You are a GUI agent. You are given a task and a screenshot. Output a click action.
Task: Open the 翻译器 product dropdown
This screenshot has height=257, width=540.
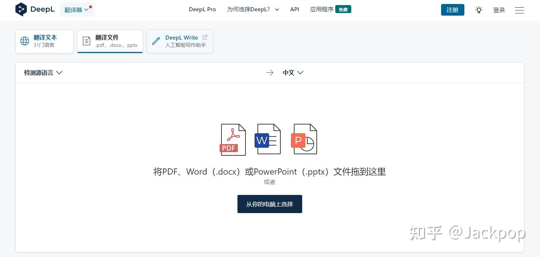(x=77, y=10)
